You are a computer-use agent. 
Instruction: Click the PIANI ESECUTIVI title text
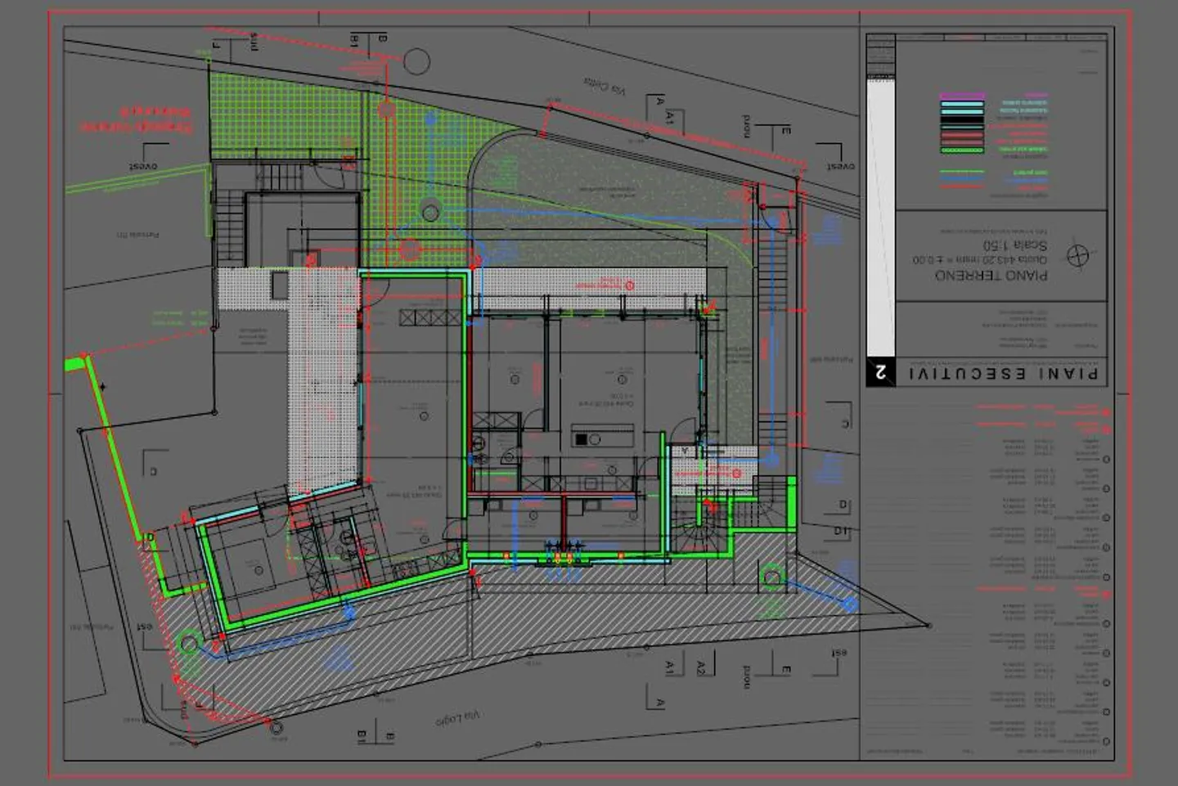pos(1003,374)
